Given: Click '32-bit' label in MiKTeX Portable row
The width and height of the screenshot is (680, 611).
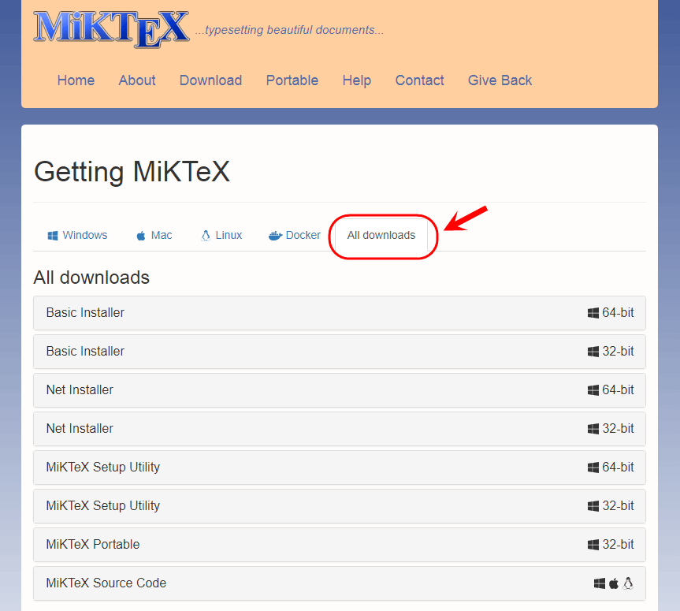Looking at the screenshot, I should pyautogui.click(x=618, y=545).
